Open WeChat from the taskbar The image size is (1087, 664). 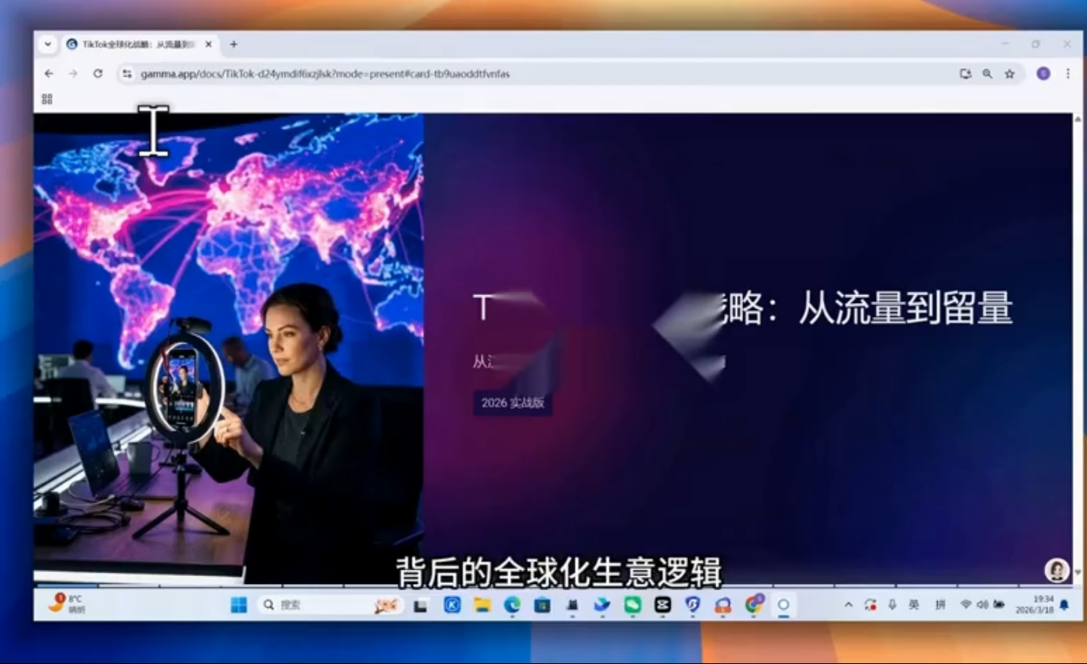[631, 604]
